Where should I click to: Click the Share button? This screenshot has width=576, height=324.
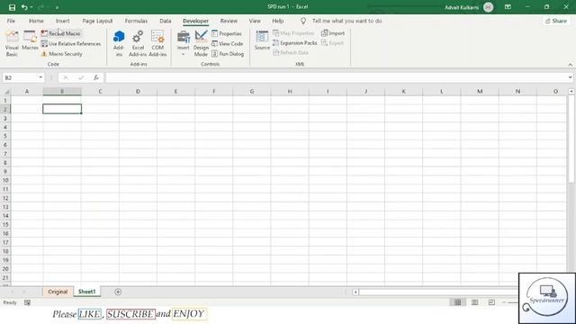click(556, 21)
